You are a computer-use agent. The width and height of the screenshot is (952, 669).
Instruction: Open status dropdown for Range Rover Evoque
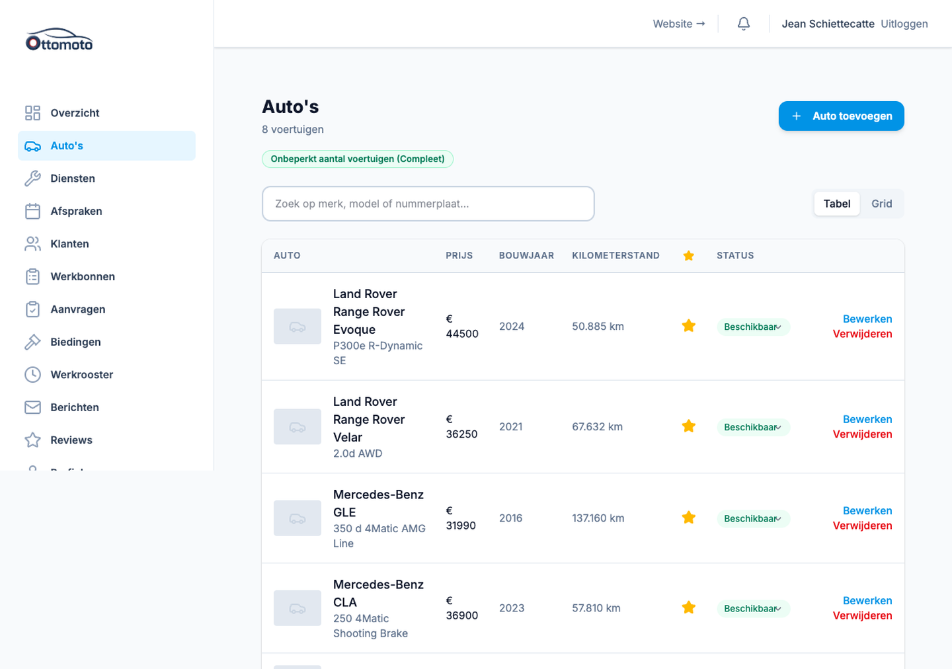pyautogui.click(x=753, y=327)
